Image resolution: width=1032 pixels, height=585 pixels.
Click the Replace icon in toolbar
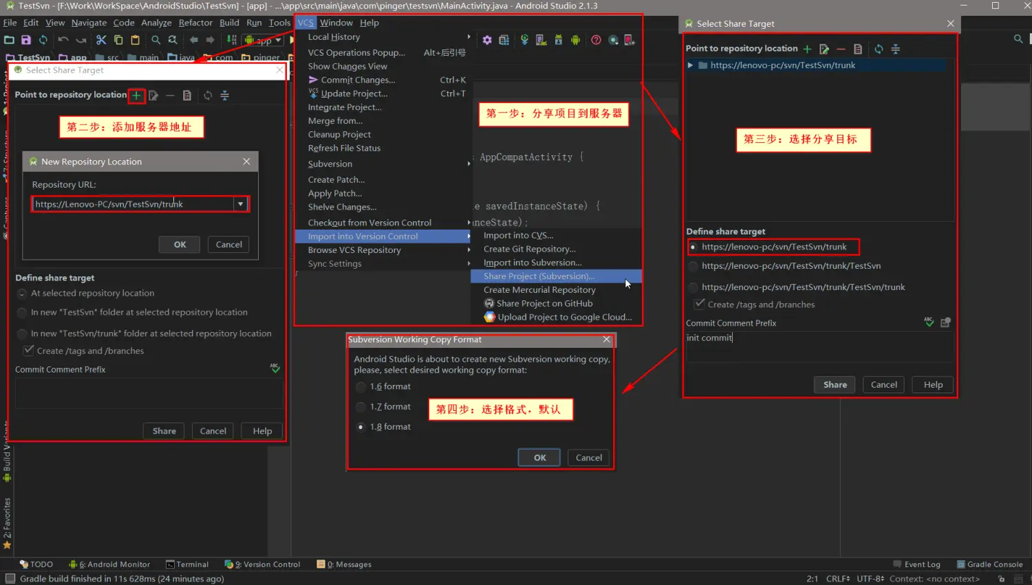point(173,40)
